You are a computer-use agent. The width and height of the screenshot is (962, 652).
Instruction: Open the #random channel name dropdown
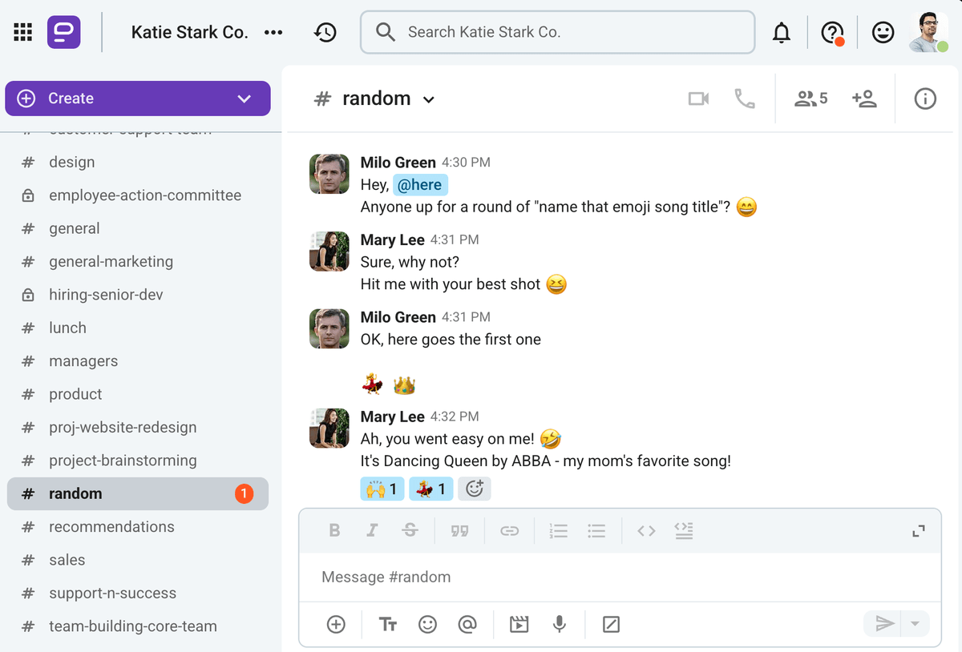pyautogui.click(x=429, y=99)
